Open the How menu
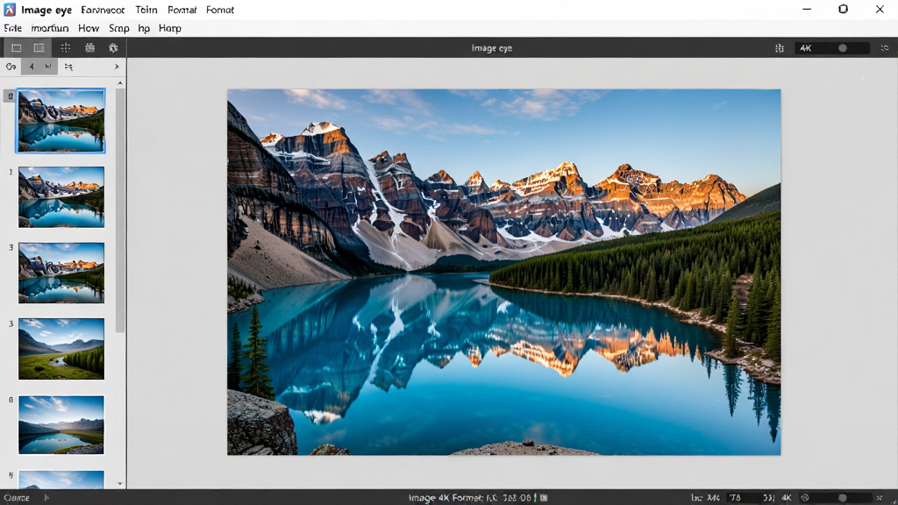This screenshot has width=898, height=505. (89, 28)
